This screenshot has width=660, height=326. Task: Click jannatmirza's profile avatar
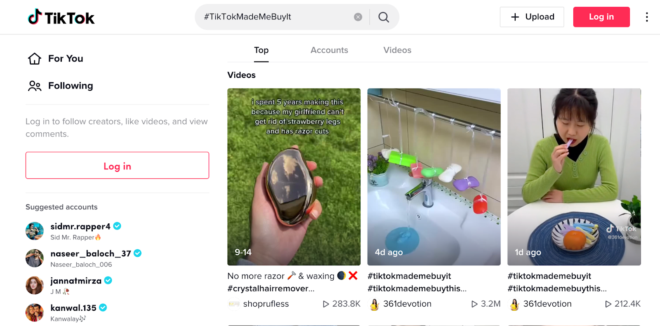pos(35,286)
